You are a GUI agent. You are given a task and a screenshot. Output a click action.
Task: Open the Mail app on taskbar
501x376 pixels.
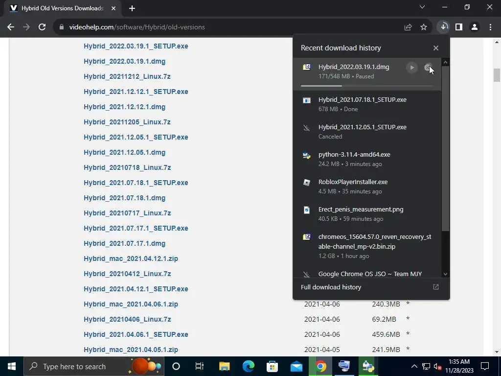click(x=296, y=366)
